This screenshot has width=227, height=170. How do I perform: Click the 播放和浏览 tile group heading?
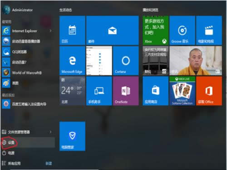(150, 10)
